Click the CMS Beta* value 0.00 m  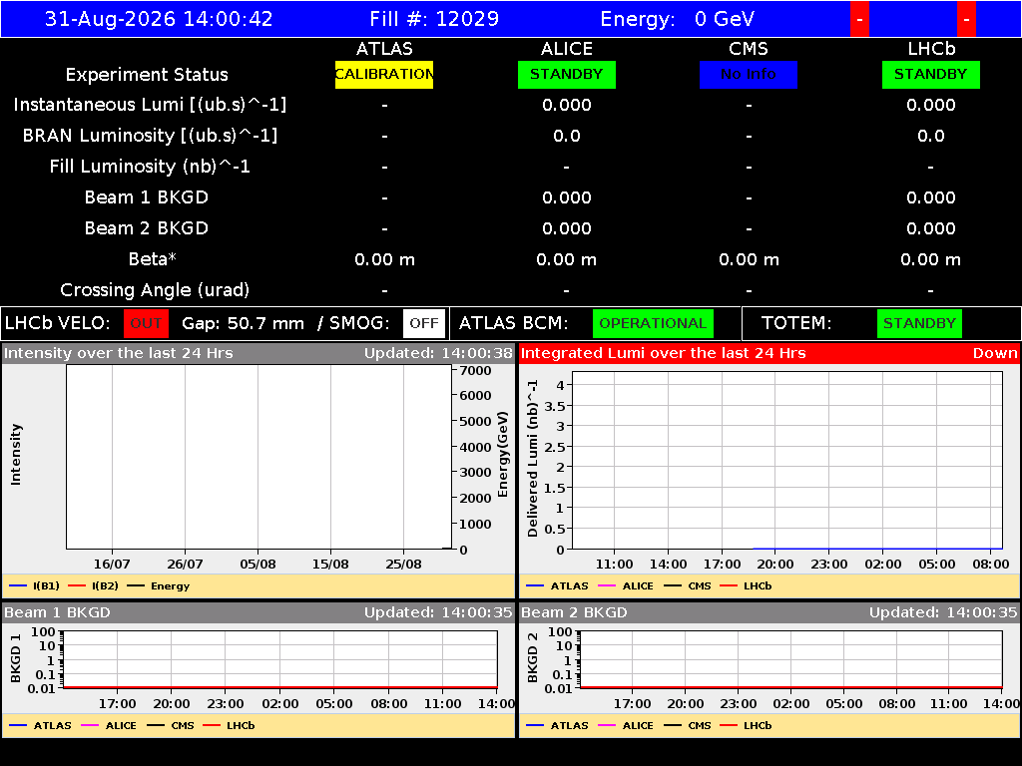[749, 259]
